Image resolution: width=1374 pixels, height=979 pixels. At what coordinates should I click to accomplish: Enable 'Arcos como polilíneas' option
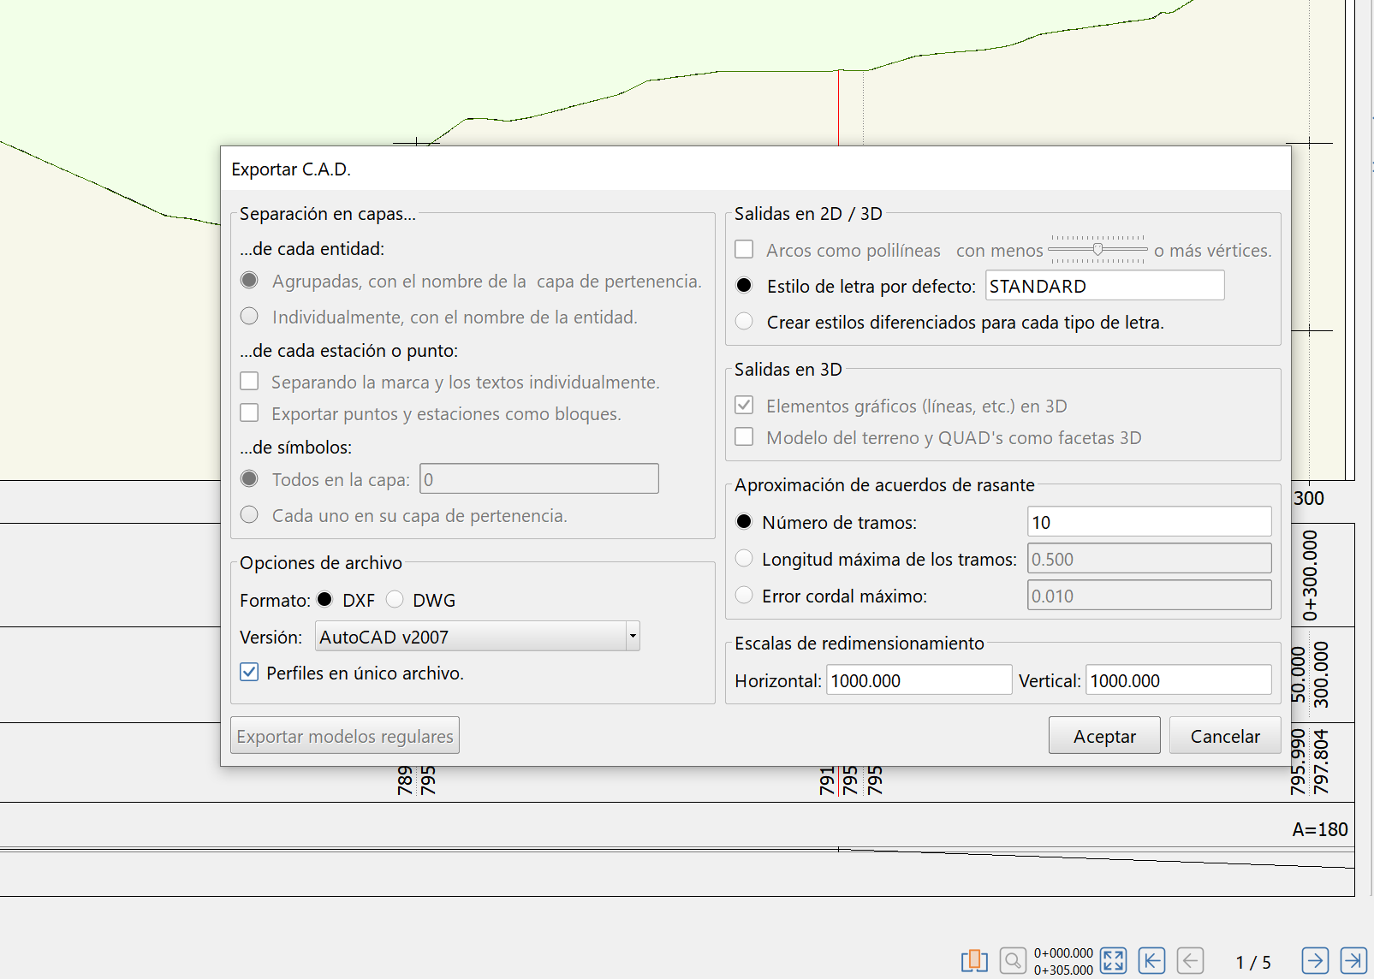pyautogui.click(x=744, y=249)
